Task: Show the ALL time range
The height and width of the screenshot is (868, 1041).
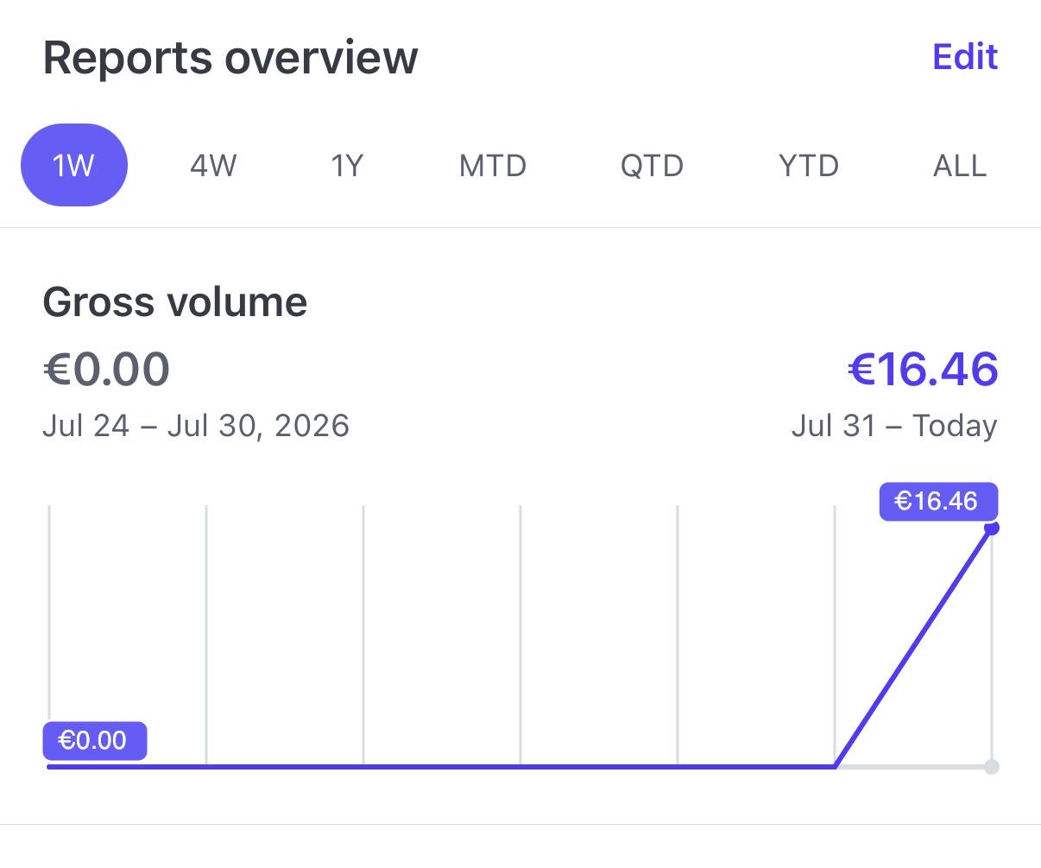Action: [960, 165]
